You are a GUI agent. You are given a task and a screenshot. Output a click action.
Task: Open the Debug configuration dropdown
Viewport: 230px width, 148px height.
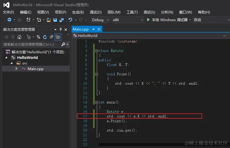click(108, 20)
